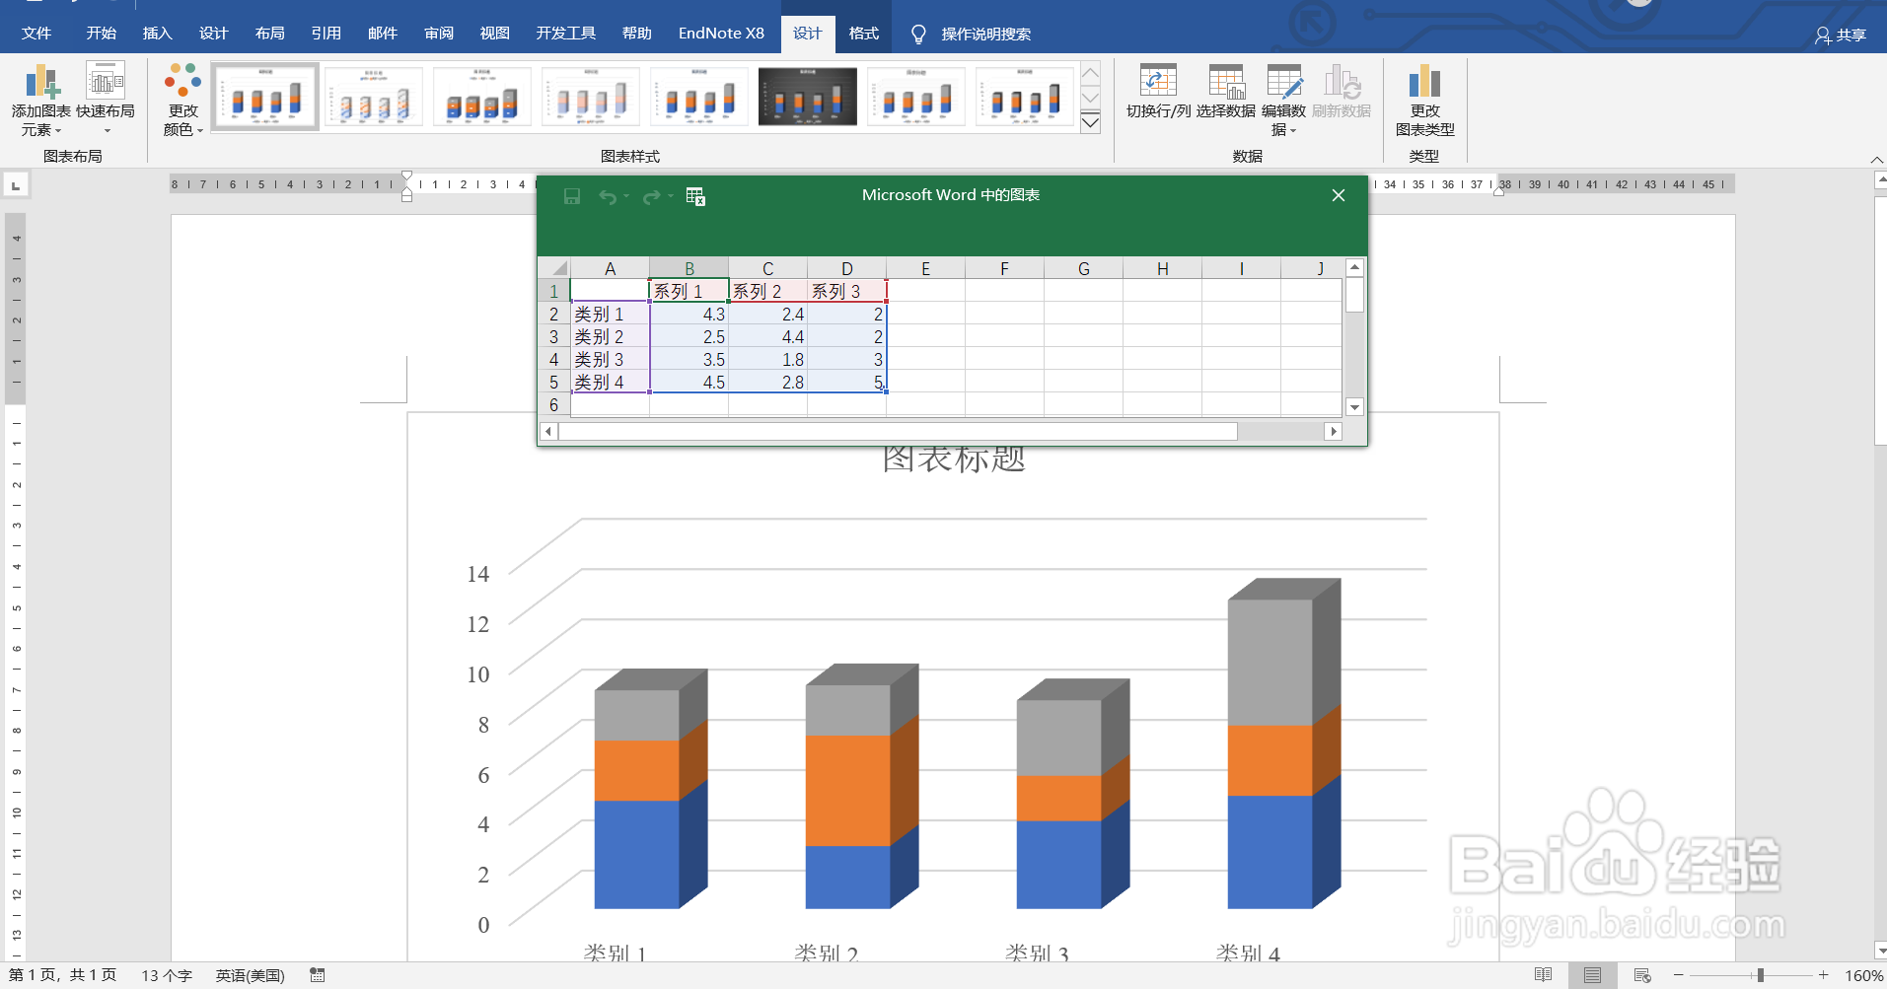Image resolution: width=1887 pixels, height=989 pixels.
Task: Redo icon in chart data window
Action: pyautogui.click(x=650, y=197)
